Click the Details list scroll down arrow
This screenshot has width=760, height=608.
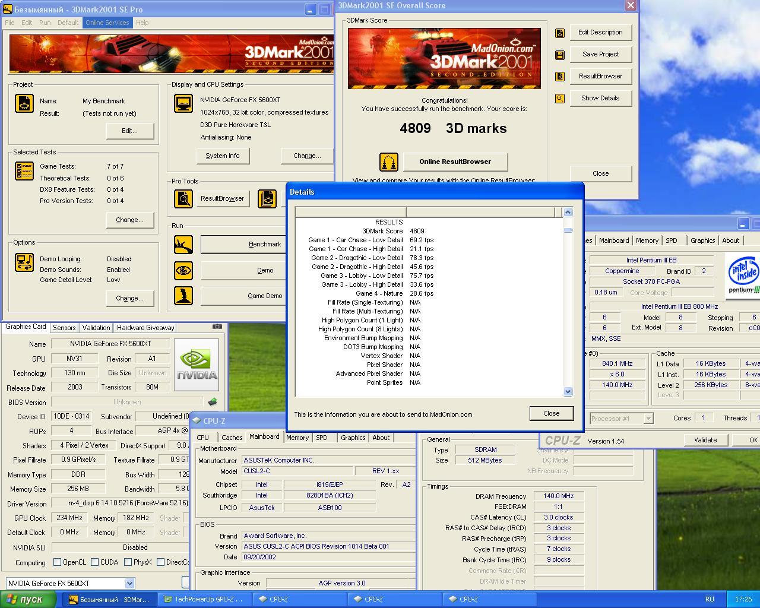tap(568, 391)
